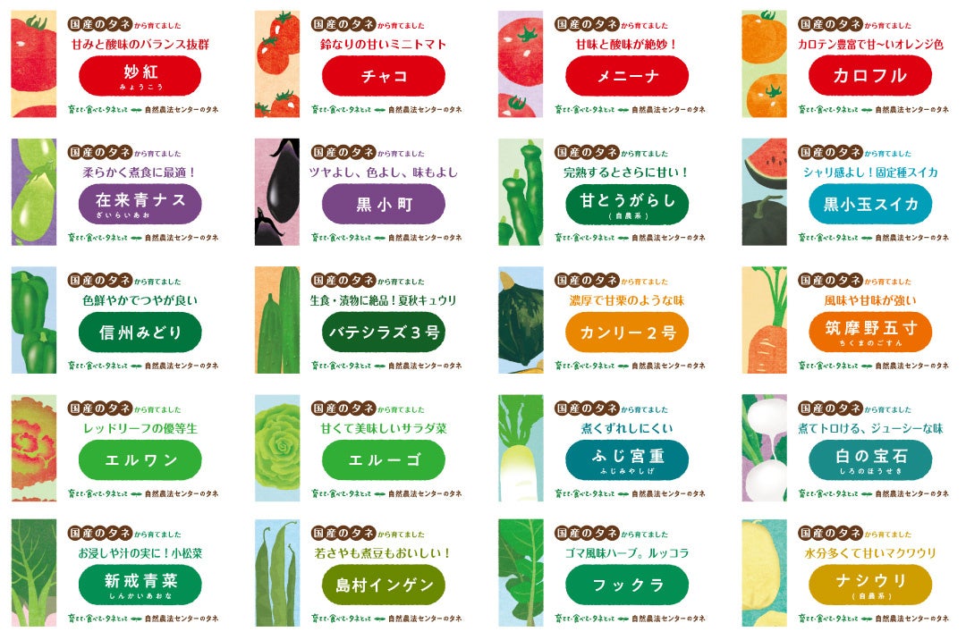966x640 pixels.
Task: Click the チャコ mini tomato picture
Action: point(277,64)
